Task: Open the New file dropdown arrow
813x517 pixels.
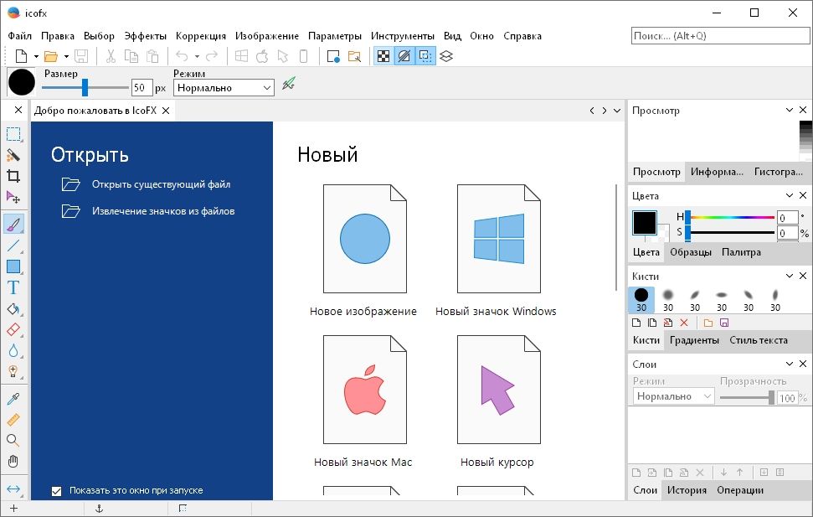Action: pos(36,56)
